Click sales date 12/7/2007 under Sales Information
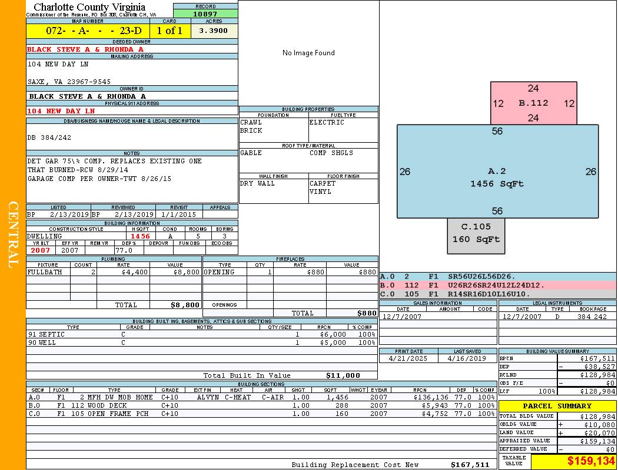Screen dimensions: 618x470 click(x=401, y=317)
